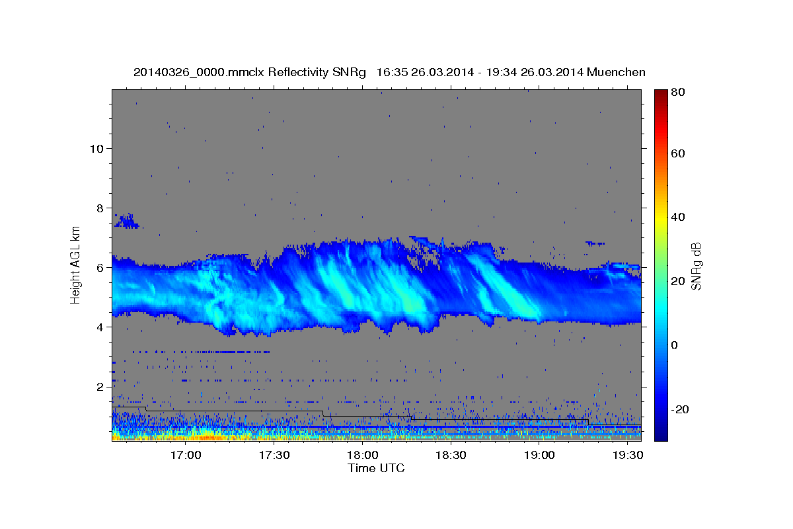The image size is (793, 529).
Task: Click the height tick label 10
Action: pos(96,148)
